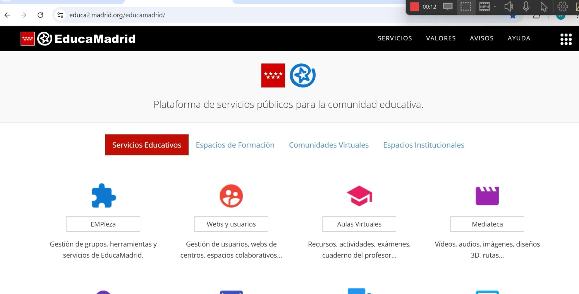
Task: Click the Aulas Virtuales button
Action: tap(359, 224)
